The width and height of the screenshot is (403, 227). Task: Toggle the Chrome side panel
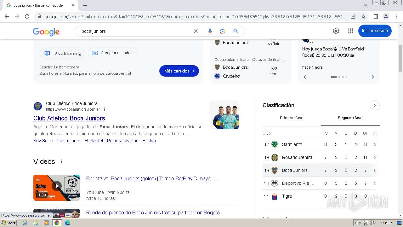tap(376, 16)
